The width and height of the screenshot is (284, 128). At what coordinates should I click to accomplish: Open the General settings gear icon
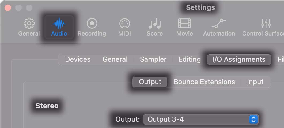coord(29,24)
